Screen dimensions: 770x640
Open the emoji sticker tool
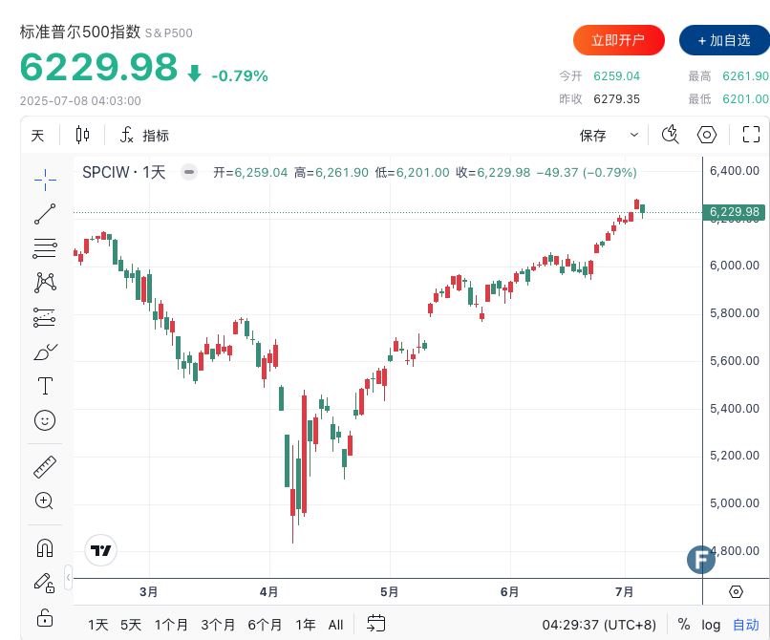coord(45,419)
